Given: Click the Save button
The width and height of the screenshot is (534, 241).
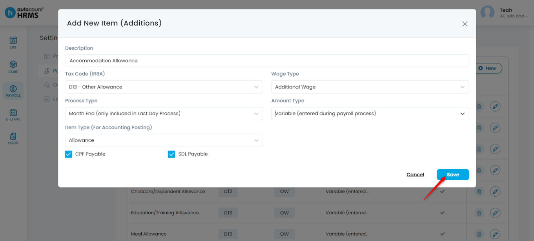Looking at the screenshot, I should click(x=453, y=175).
